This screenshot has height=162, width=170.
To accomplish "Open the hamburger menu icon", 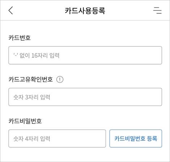I will pyautogui.click(x=157, y=10).
